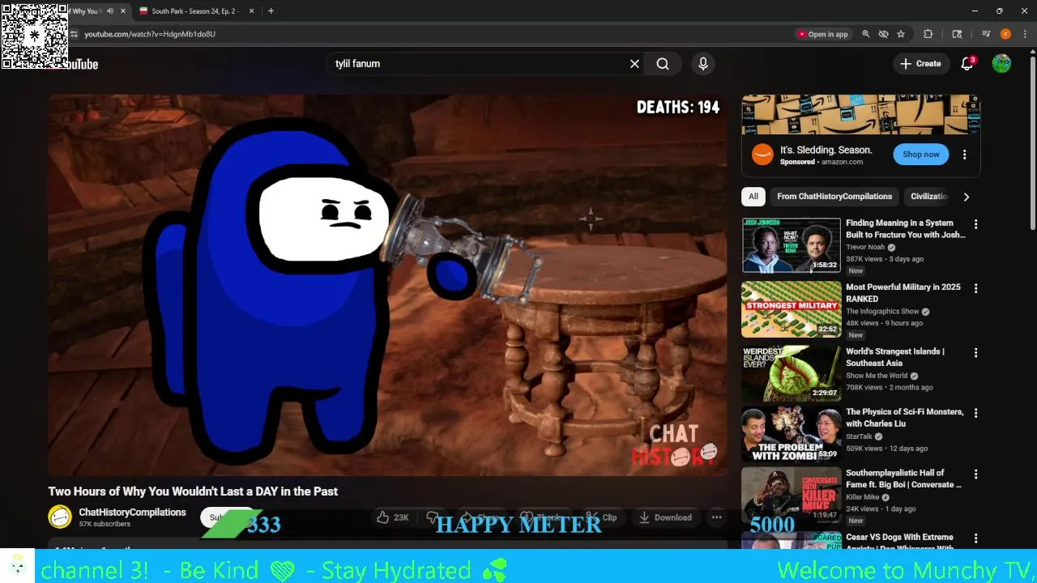Open the Chrome extensions puzzle icon

click(928, 34)
